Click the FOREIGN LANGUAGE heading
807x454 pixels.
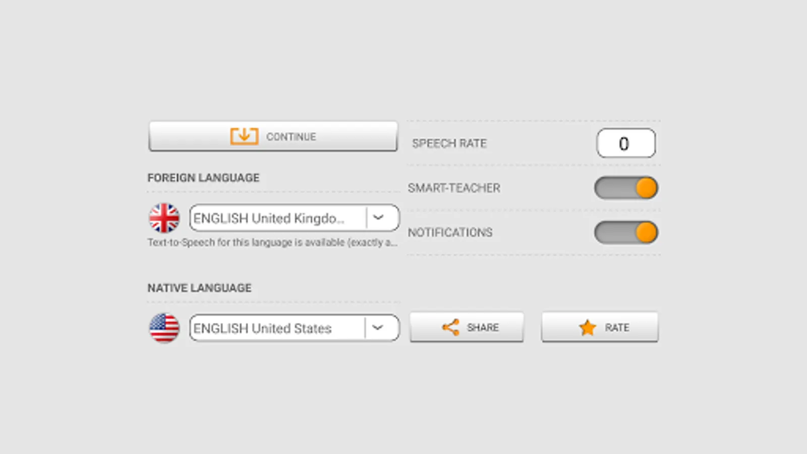(203, 178)
